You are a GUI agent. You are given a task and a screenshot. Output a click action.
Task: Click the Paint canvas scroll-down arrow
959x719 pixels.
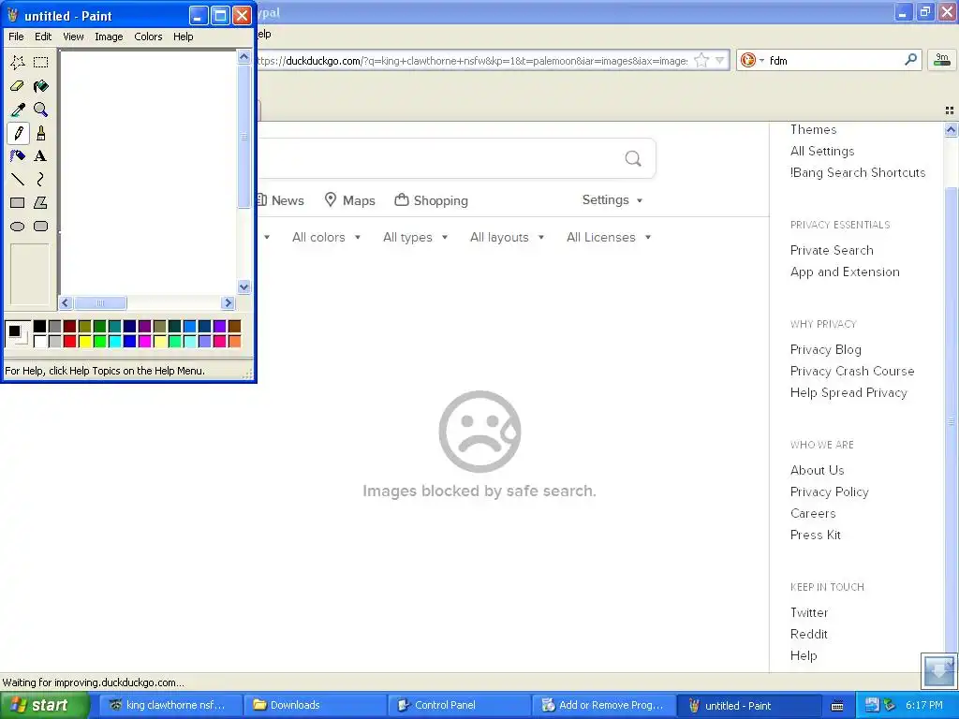[244, 286]
